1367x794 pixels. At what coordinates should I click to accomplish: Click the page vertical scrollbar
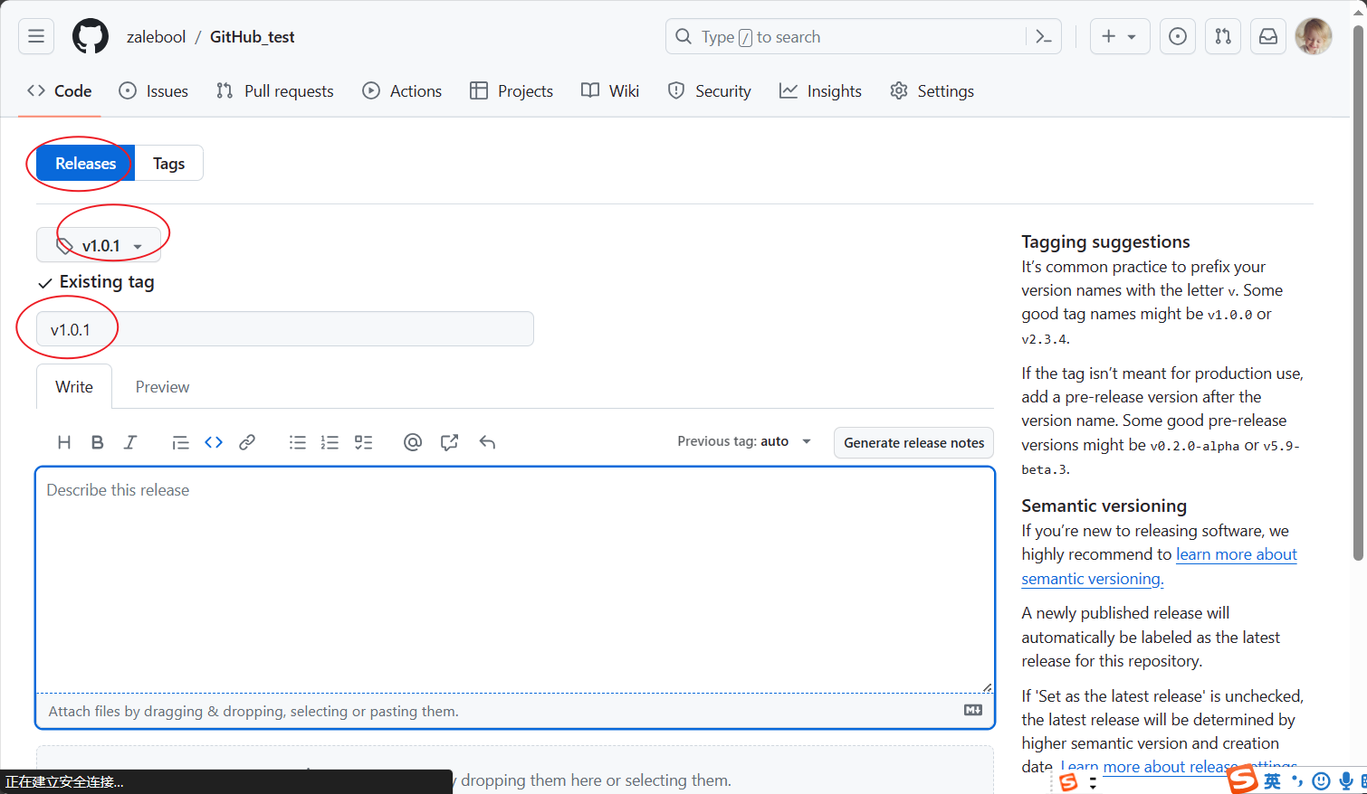1358,294
